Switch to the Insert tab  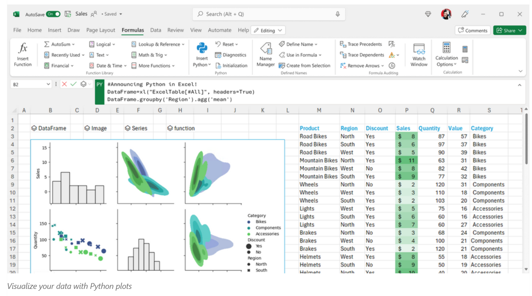(x=55, y=30)
